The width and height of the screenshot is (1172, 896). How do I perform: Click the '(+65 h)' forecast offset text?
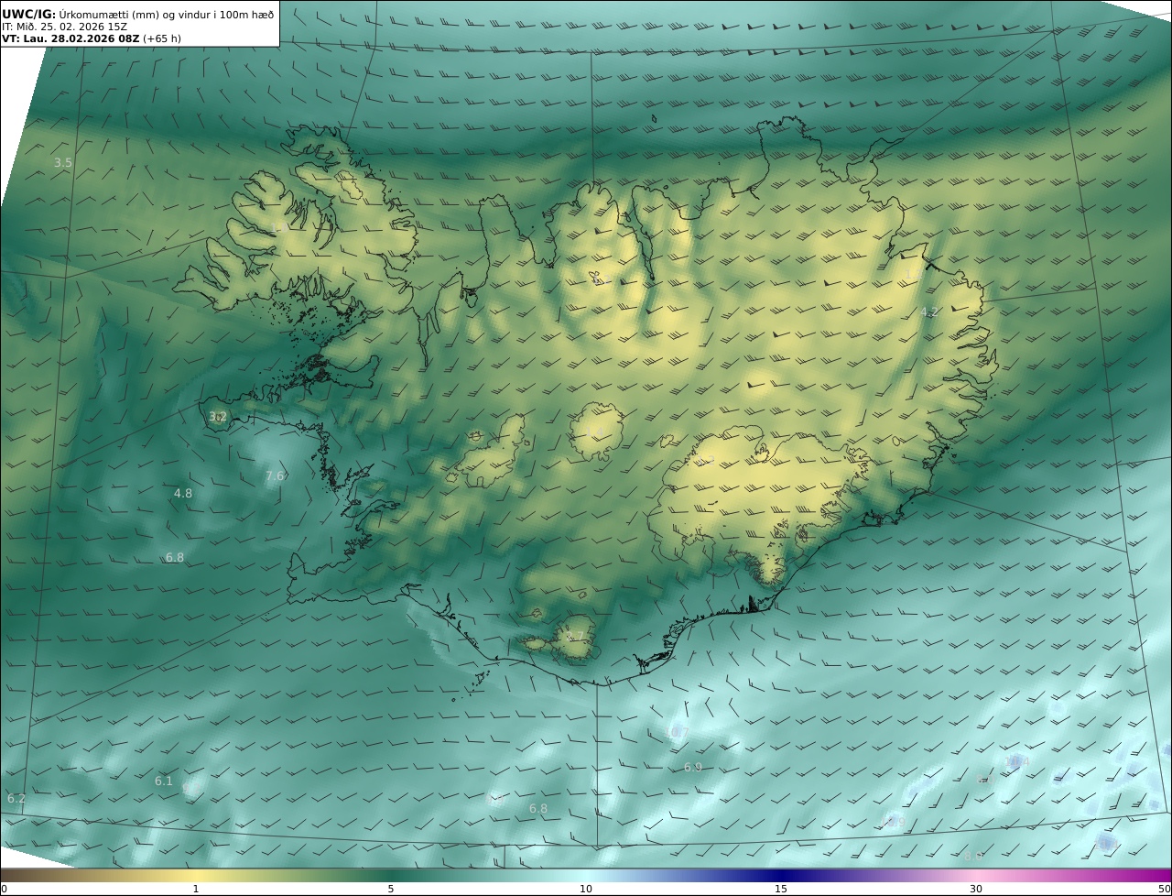point(162,38)
